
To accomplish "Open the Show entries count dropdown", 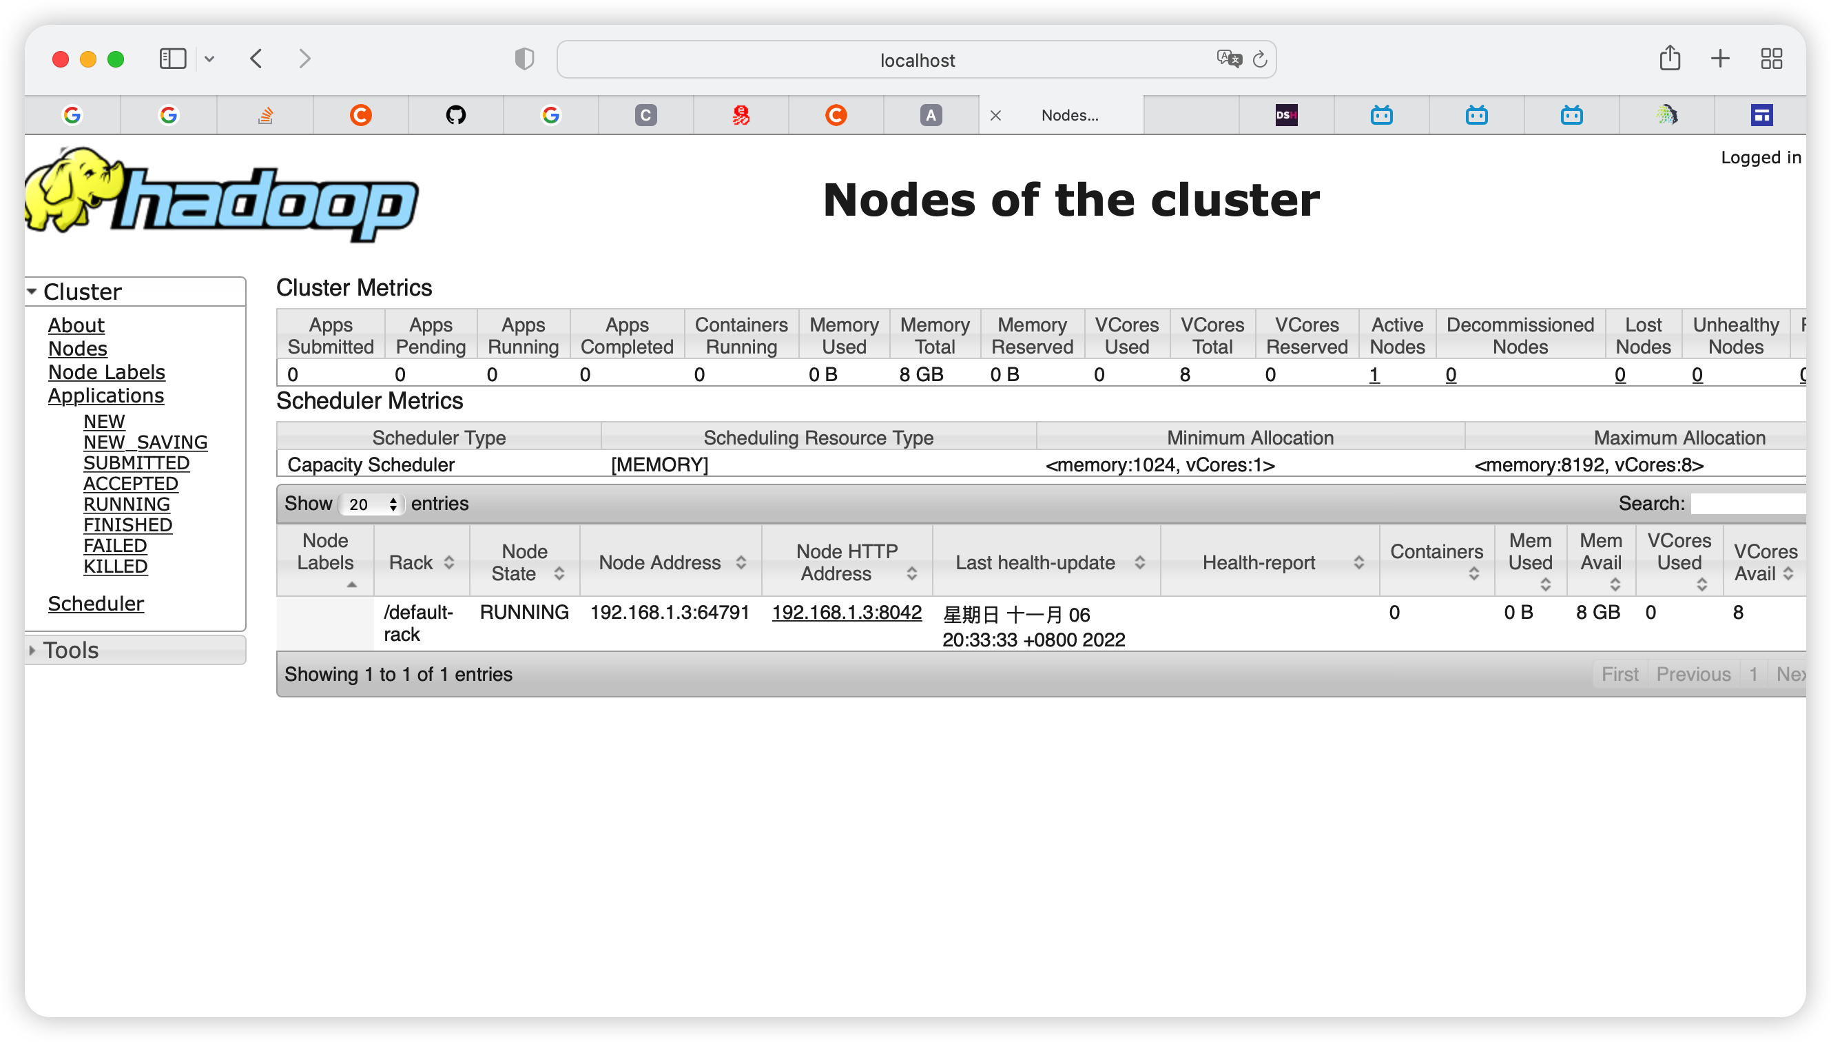I will pos(372,504).
